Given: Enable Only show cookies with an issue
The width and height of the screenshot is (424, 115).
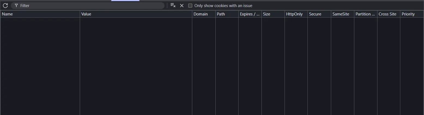Looking at the screenshot, I should (x=190, y=5).
